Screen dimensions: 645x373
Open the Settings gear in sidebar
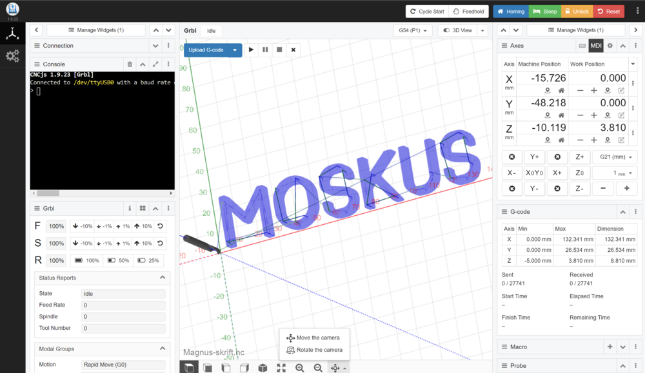point(12,56)
